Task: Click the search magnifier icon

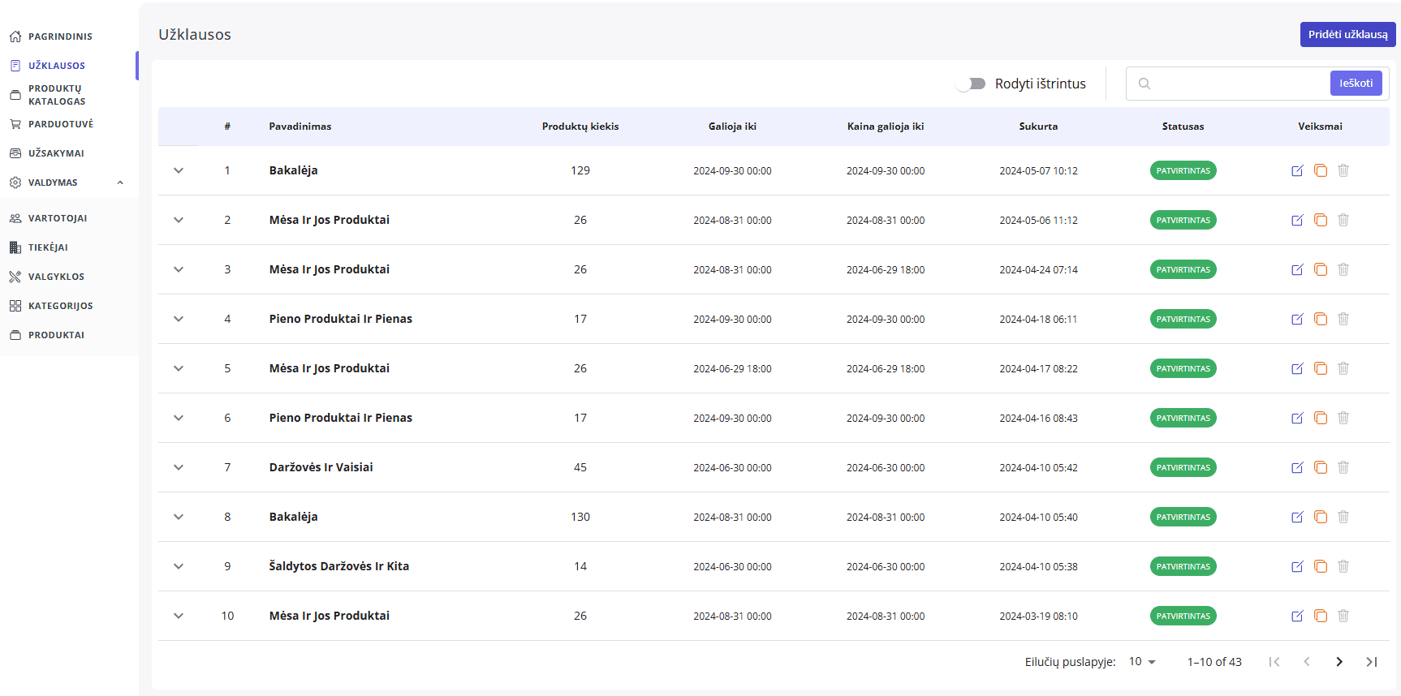Action: click(1145, 84)
